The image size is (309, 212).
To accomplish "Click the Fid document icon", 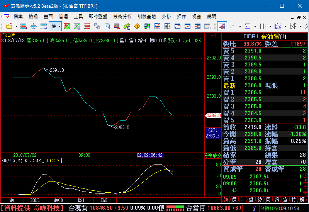I will tap(107, 26).
